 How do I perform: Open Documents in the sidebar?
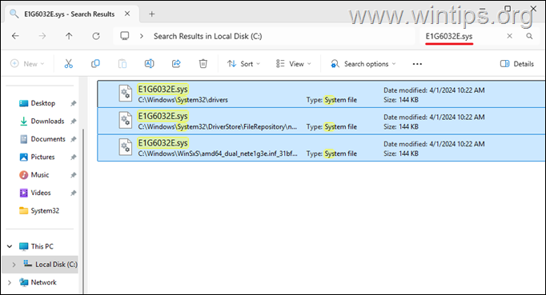point(48,139)
